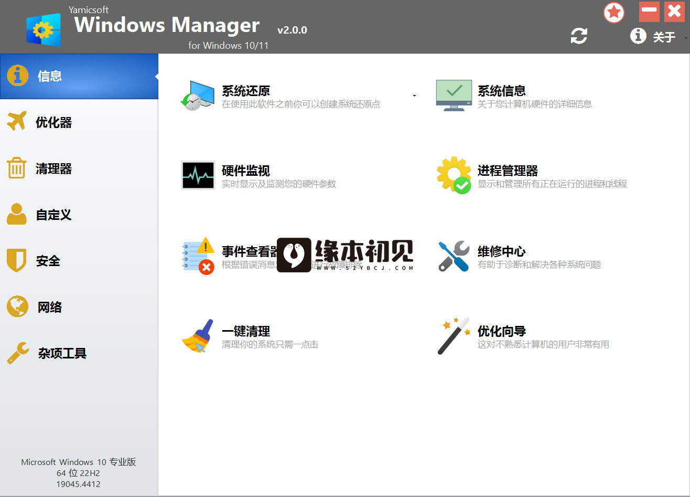Click the Windows Manager logo icon

pyautogui.click(x=44, y=30)
